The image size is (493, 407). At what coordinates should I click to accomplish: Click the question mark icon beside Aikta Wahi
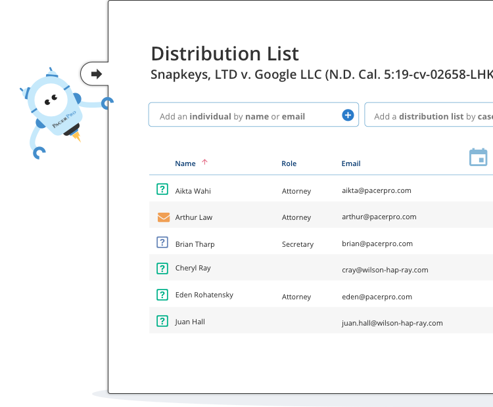162,189
